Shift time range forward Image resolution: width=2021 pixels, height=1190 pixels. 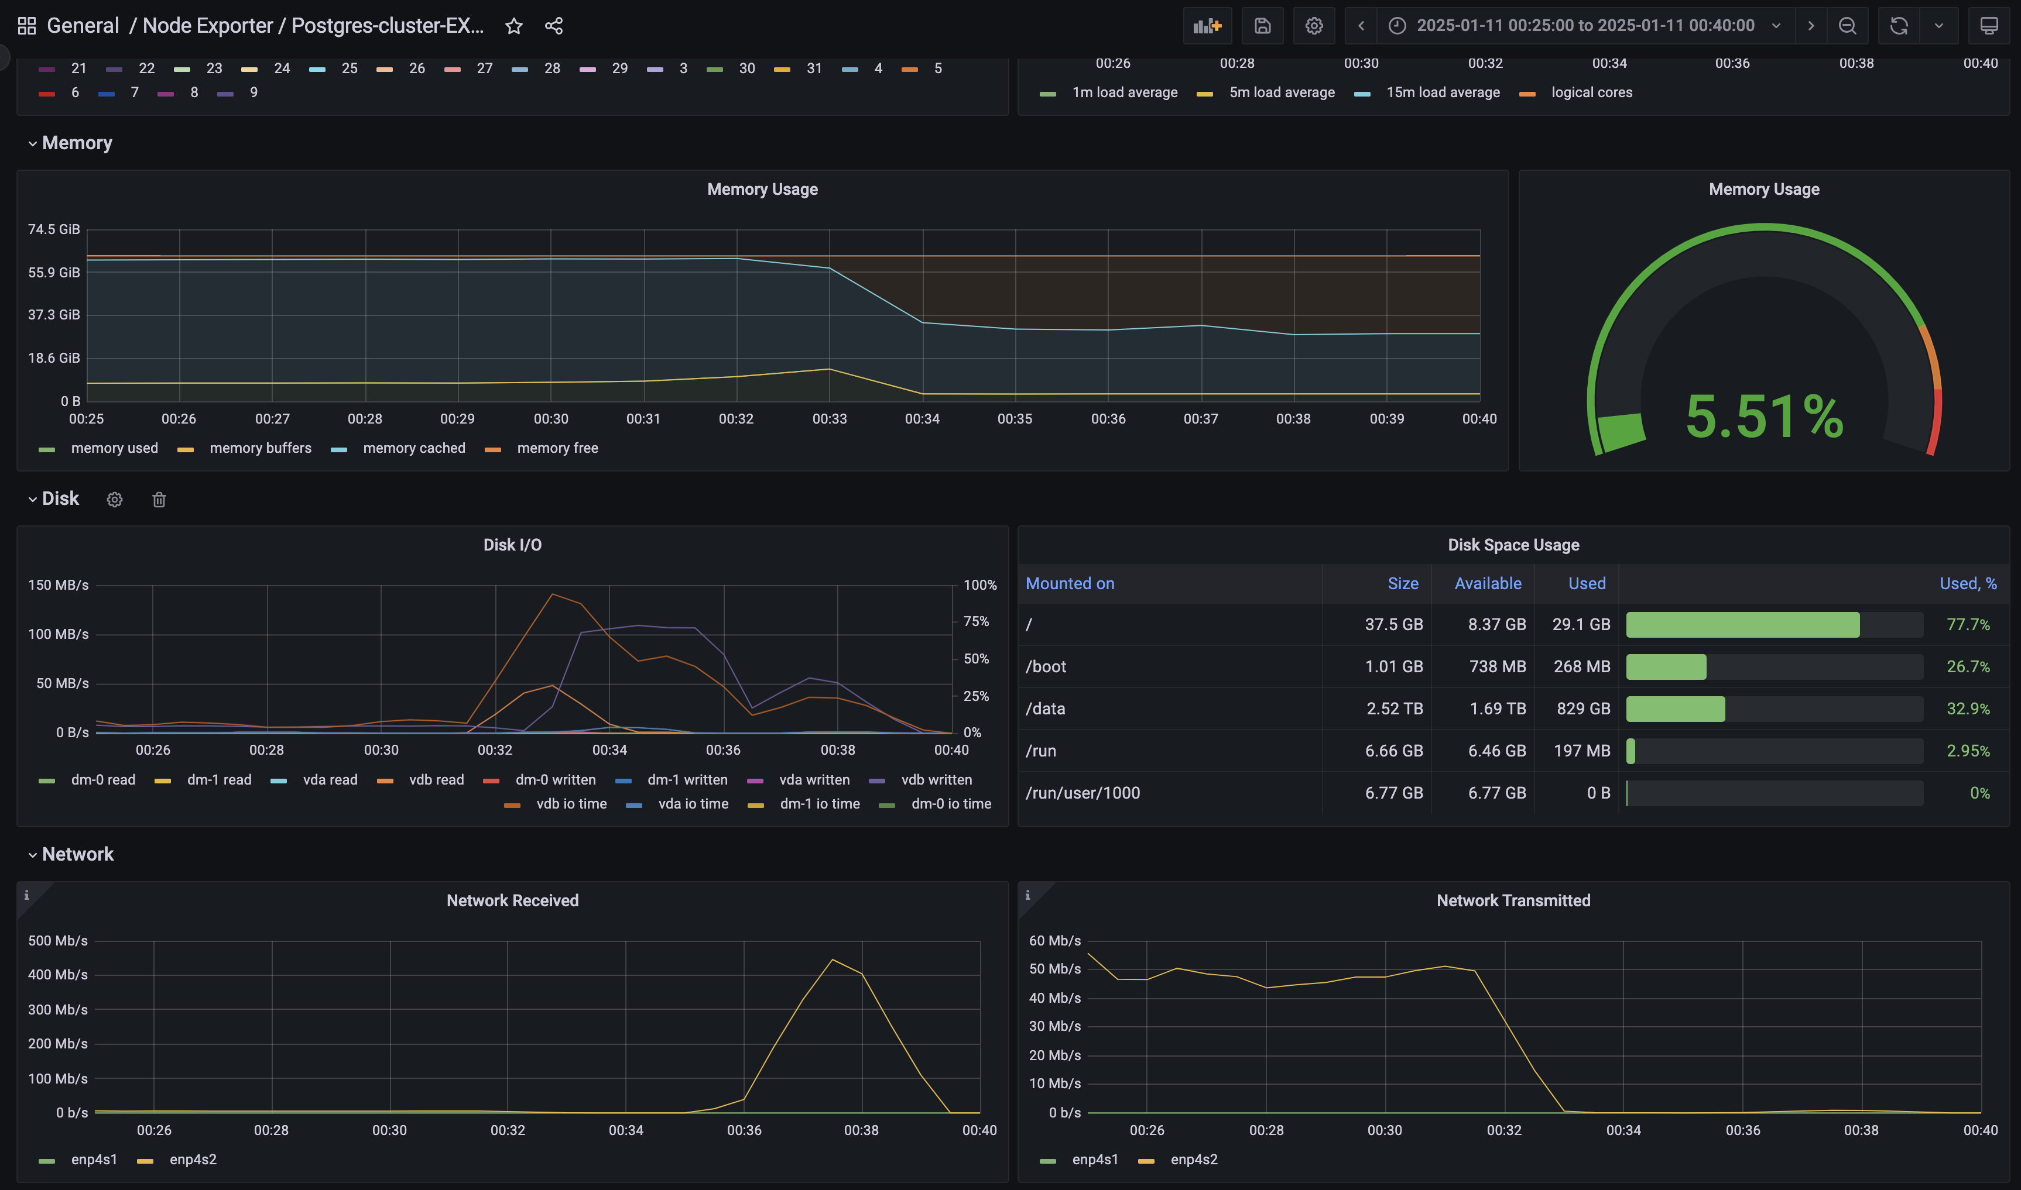pyautogui.click(x=1811, y=26)
